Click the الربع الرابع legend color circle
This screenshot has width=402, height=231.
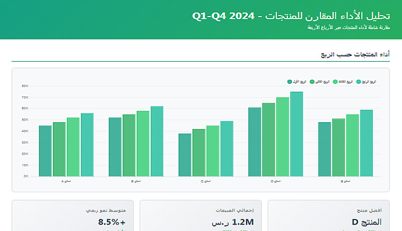(358, 81)
